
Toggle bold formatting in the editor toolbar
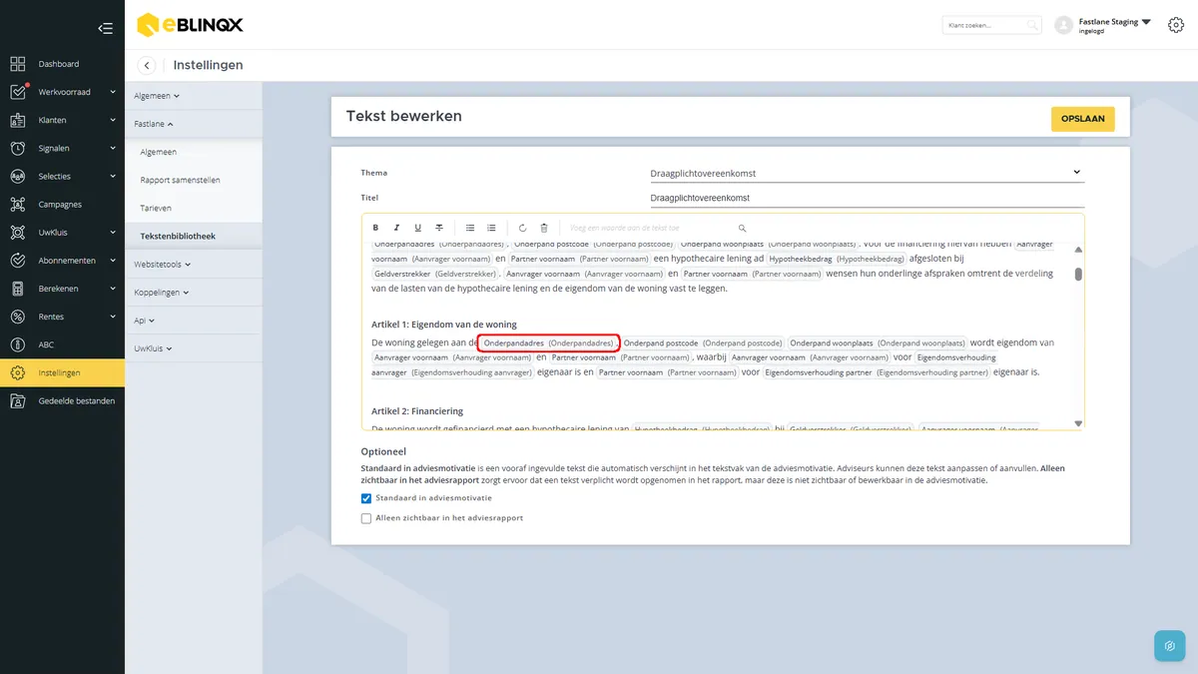click(x=375, y=228)
